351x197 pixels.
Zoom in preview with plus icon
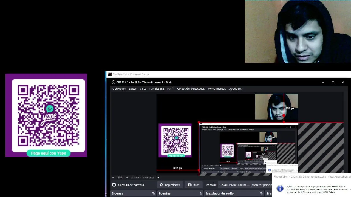point(127,178)
